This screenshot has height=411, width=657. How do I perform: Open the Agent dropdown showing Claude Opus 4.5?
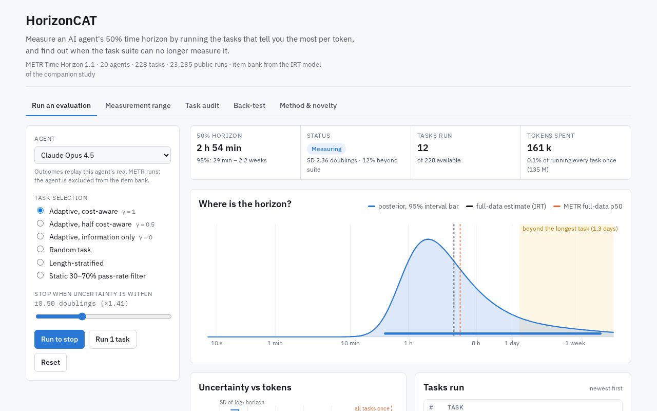103,155
